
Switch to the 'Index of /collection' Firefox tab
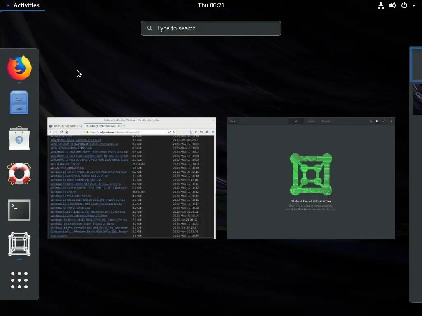point(103,126)
